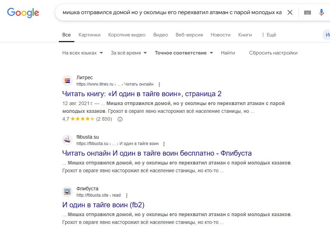Open the Ещё more tabs menu

(269, 35)
